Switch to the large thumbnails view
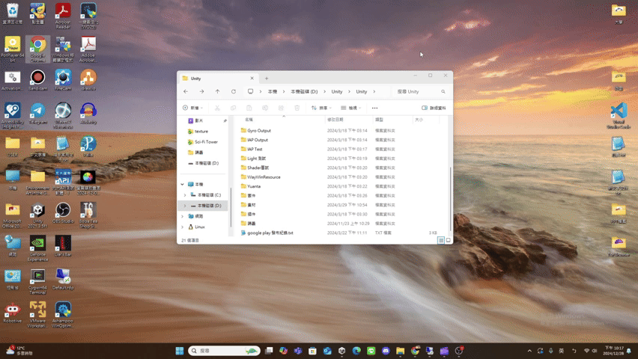Image resolution: width=638 pixels, height=359 pixels. [448, 240]
